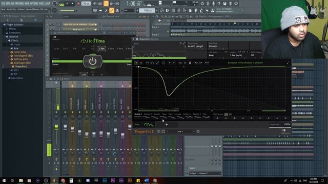This screenshot has height=184, width=328.
Task: Open the three-dots more menu in ShaperBox
Action: [207, 63]
